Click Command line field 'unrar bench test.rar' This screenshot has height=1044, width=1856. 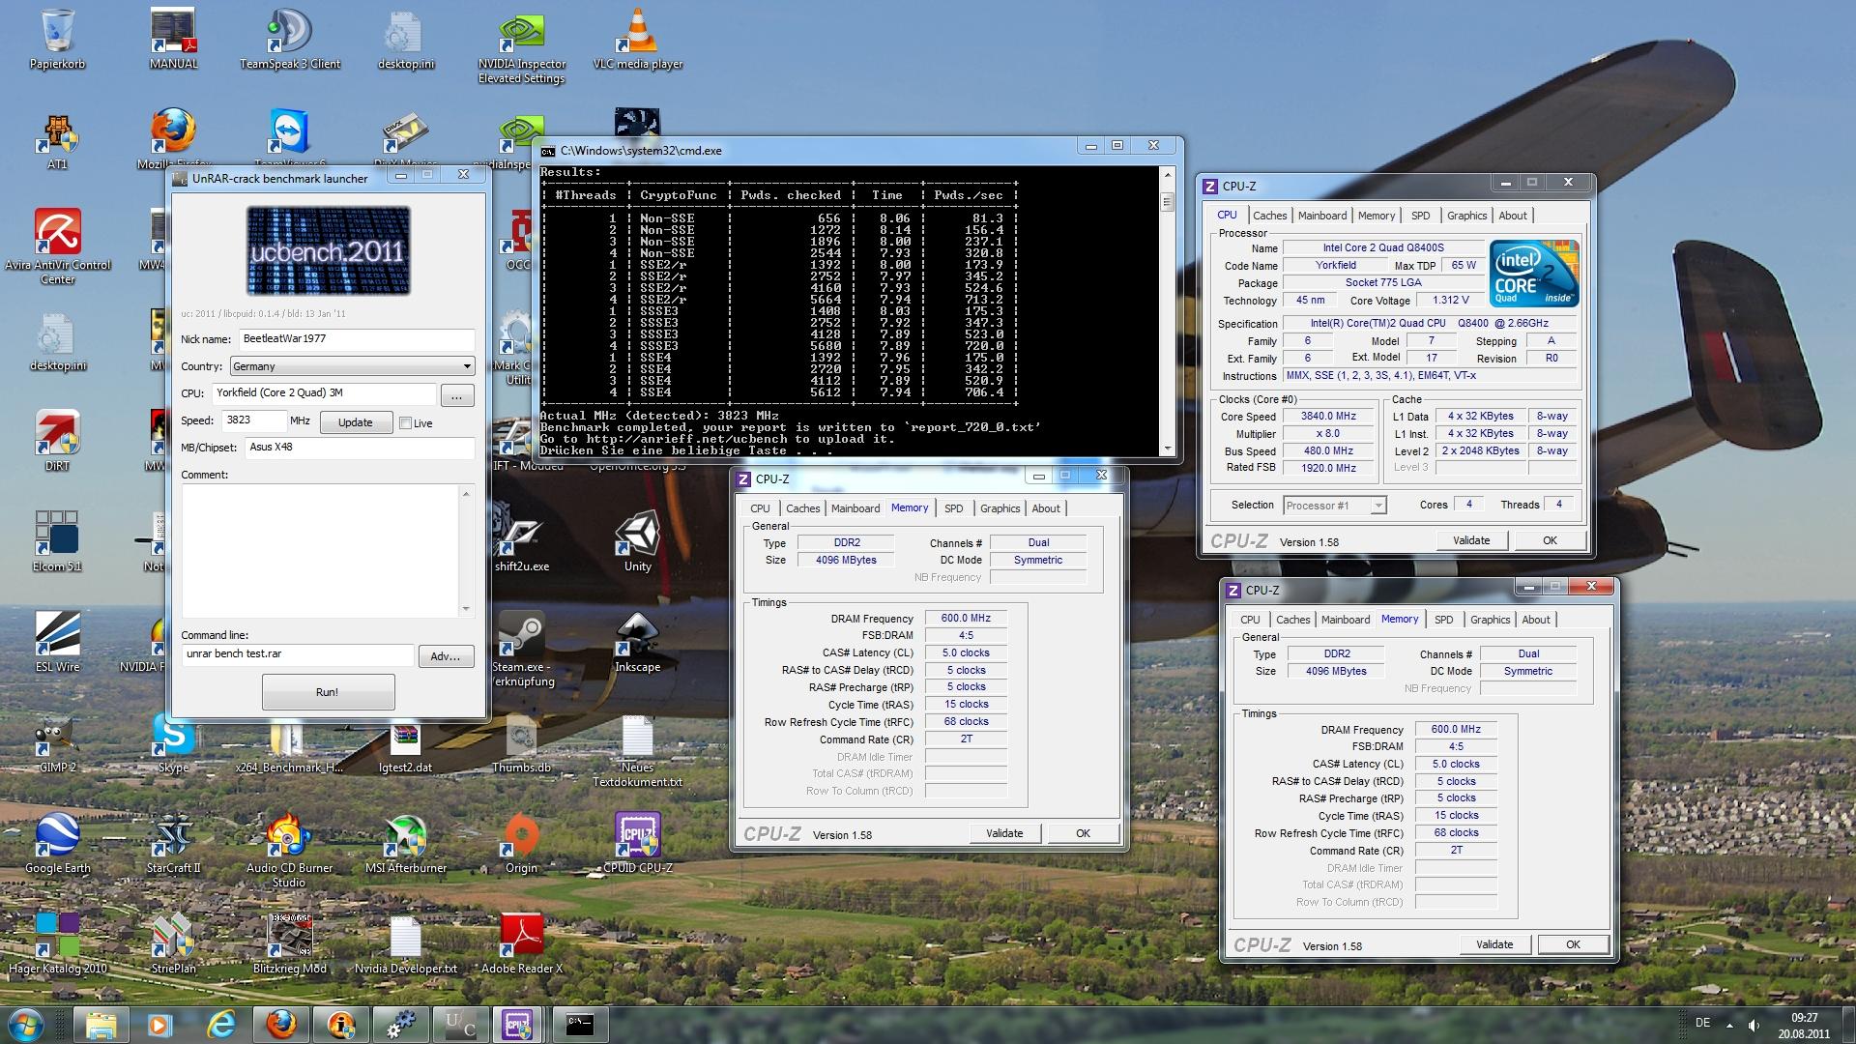tap(298, 654)
